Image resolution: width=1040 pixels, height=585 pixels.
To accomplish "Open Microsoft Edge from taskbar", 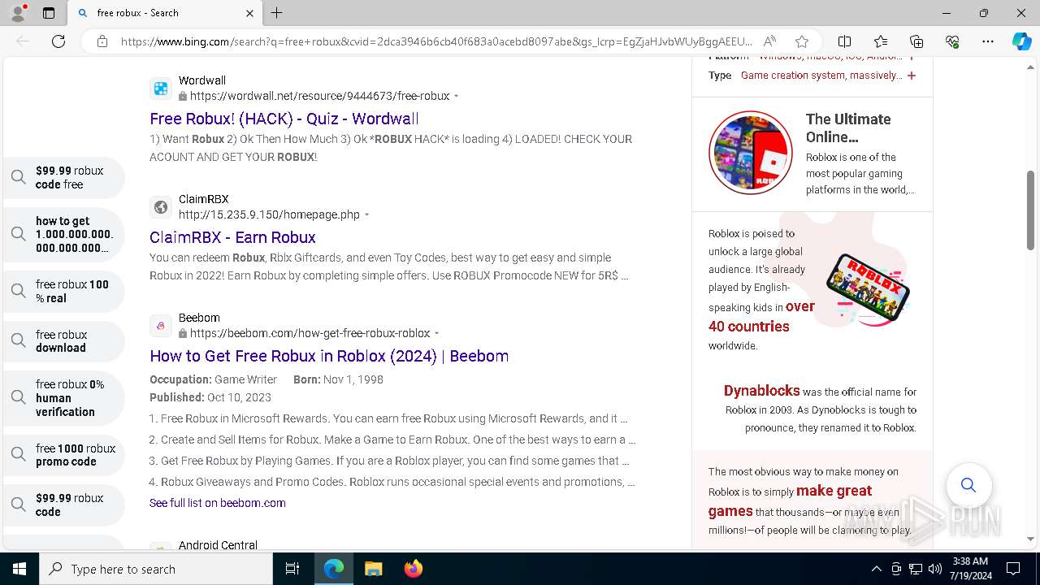I will point(334,569).
